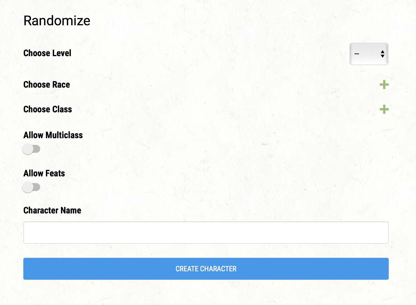The image size is (416, 305).
Task: Enable the Allow Feats switch
Action: [x=31, y=187]
